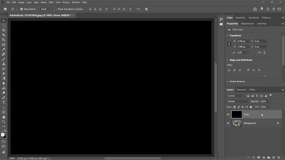Select the Crop tool

coord(4,40)
